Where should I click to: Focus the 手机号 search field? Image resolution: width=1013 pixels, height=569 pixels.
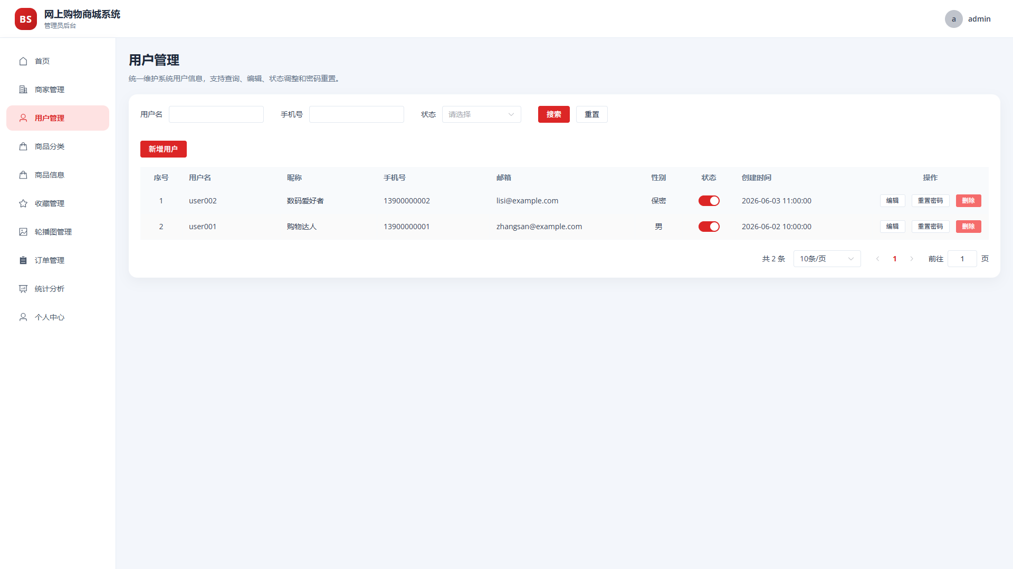tap(356, 114)
